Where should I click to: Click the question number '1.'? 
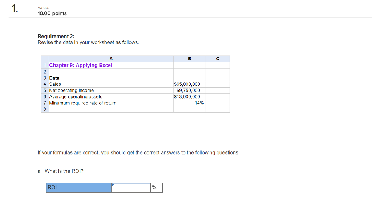pos(15,9)
